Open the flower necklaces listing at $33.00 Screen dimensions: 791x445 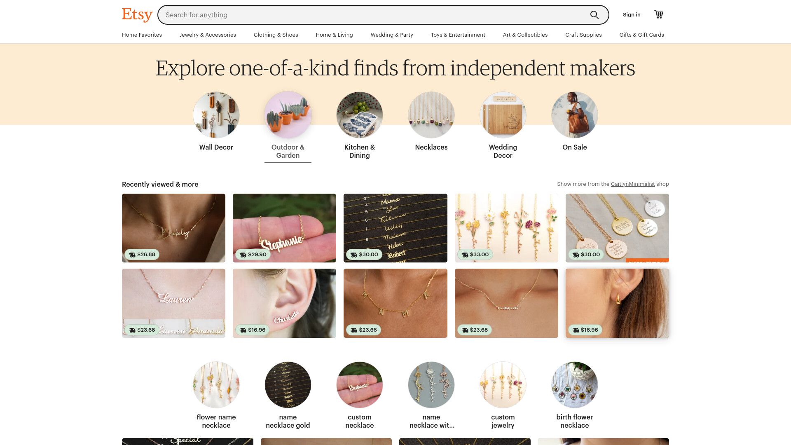[506, 228]
